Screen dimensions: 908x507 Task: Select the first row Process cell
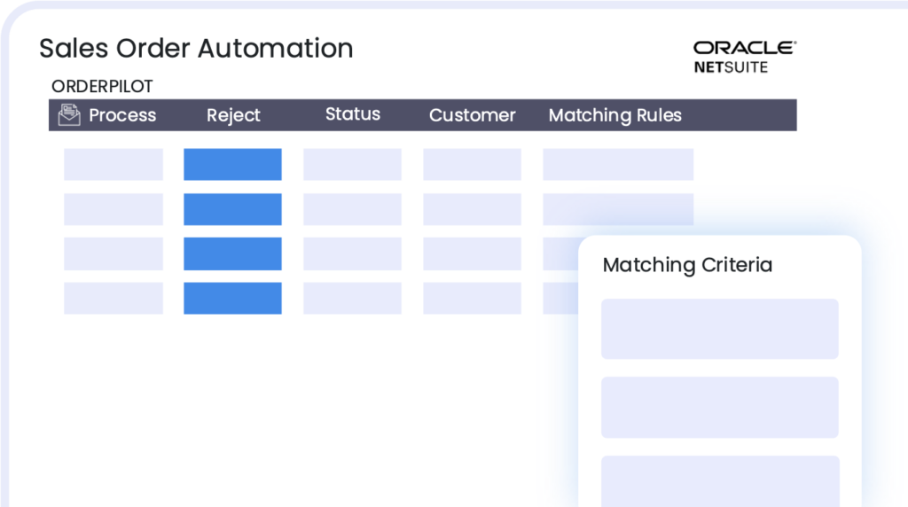[x=113, y=164]
